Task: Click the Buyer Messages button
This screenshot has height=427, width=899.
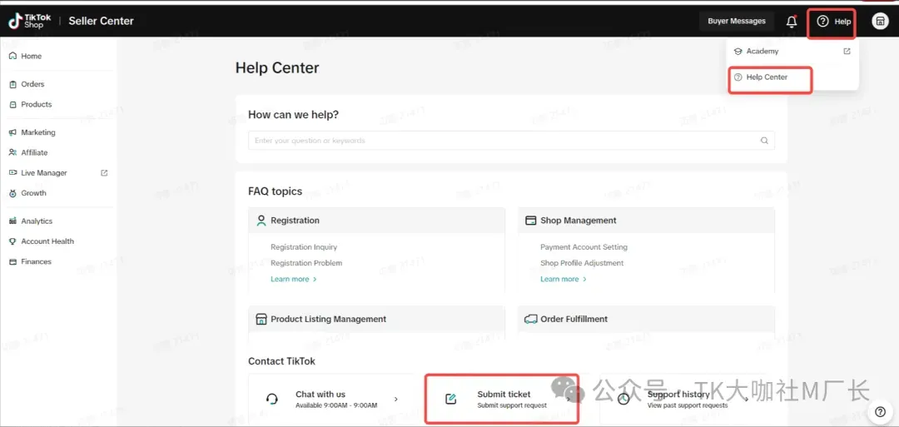Action: [736, 21]
